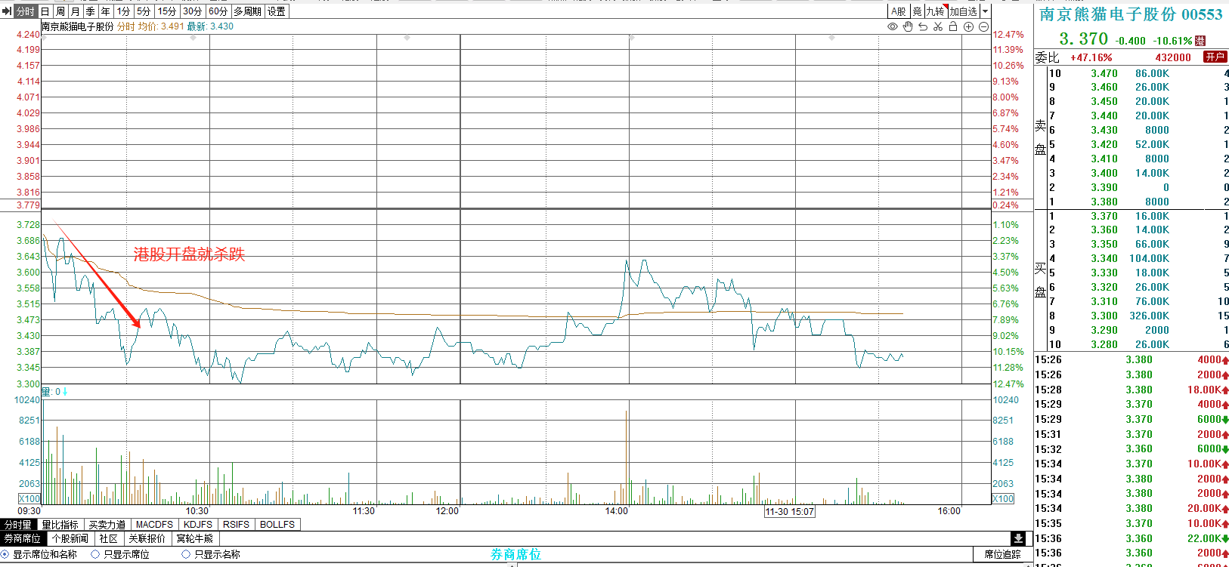This screenshot has height=567, width=1229.
Task: Click the 港 market badge beside price change
Action: tap(1200, 41)
